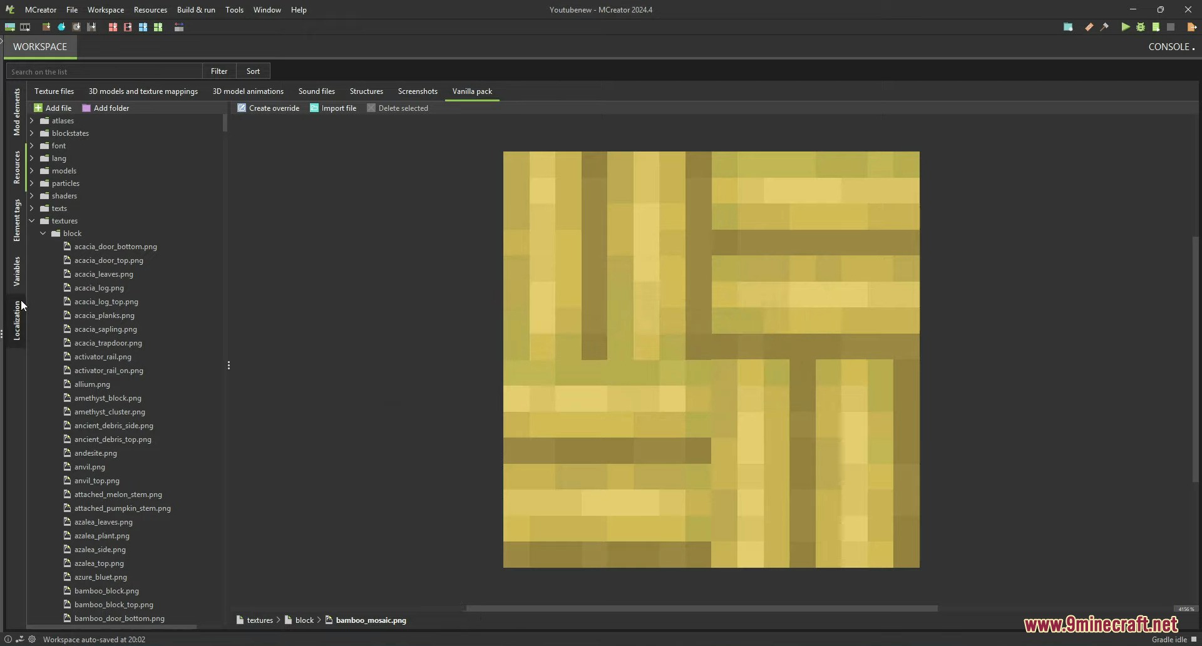The height and width of the screenshot is (646, 1202).
Task: Click the green grid import icon
Action: pyautogui.click(x=158, y=27)
